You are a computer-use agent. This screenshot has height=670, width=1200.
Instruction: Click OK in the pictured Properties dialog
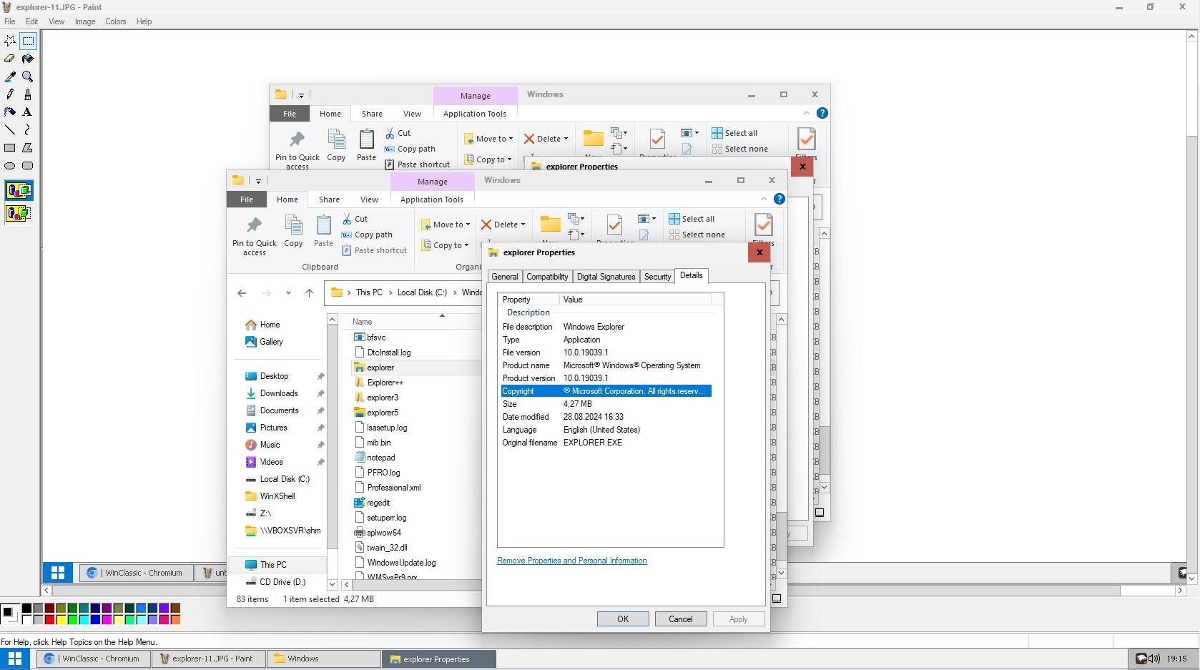coord(623,619)
